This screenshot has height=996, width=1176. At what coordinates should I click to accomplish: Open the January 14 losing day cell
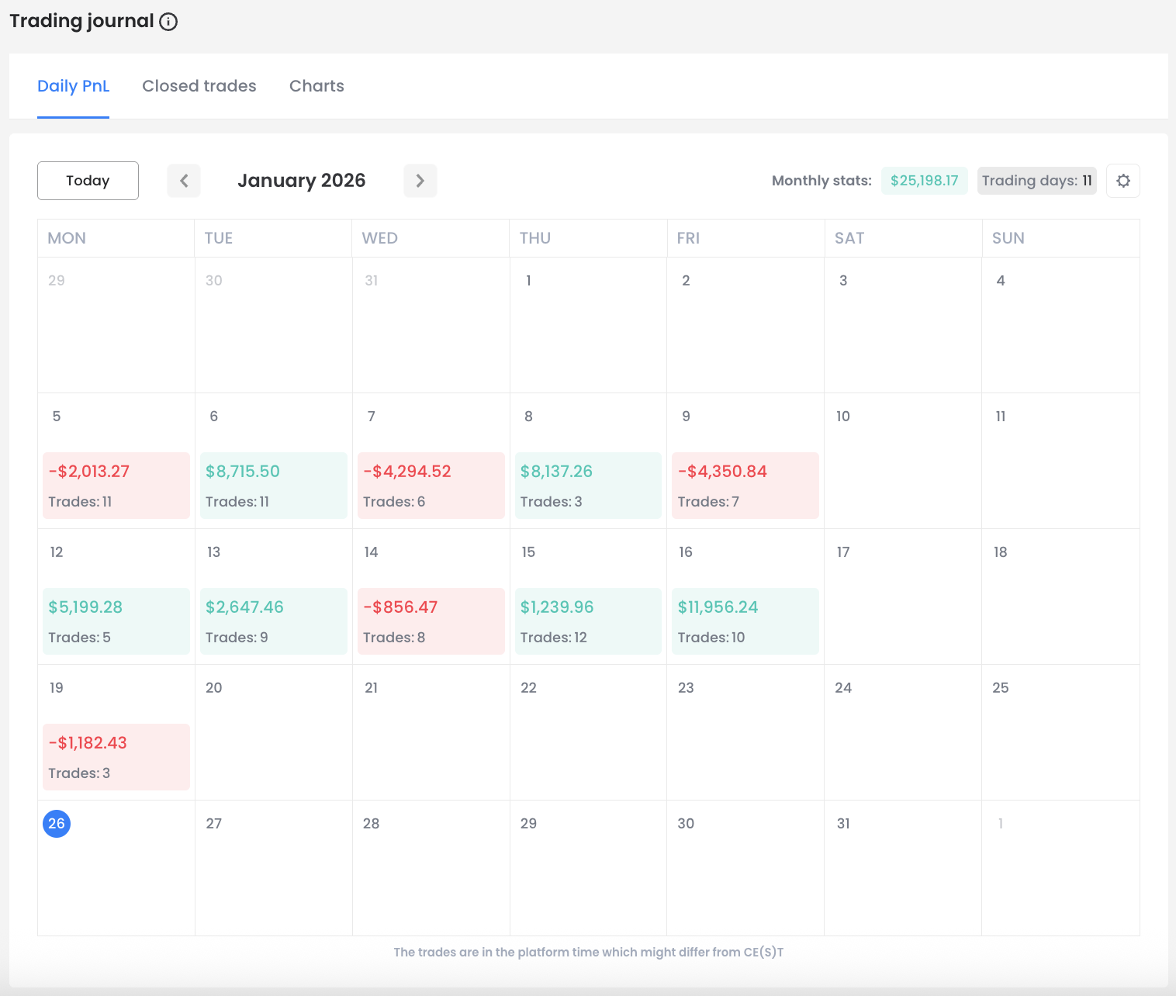pyautogui.click(x=431, y=621)
